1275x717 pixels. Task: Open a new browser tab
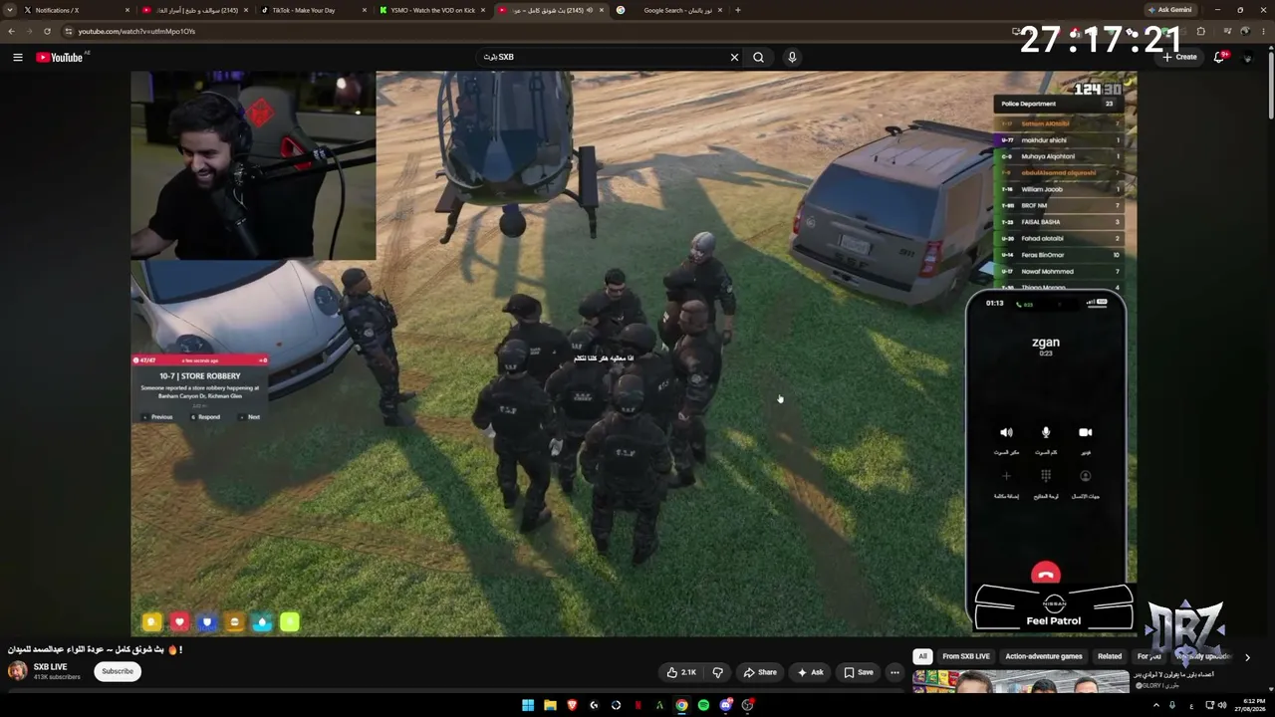(x=737, y=10)
